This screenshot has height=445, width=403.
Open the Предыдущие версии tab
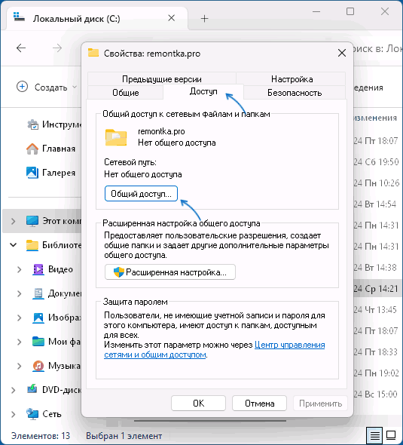pyautogui.click(x=162, y=78)
